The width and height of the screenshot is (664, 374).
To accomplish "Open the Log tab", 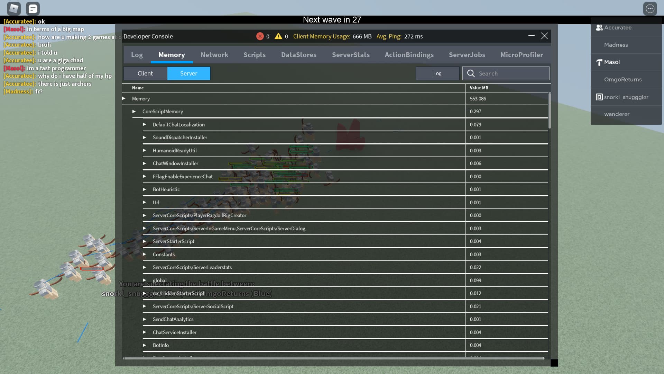I will click(137, 55).
